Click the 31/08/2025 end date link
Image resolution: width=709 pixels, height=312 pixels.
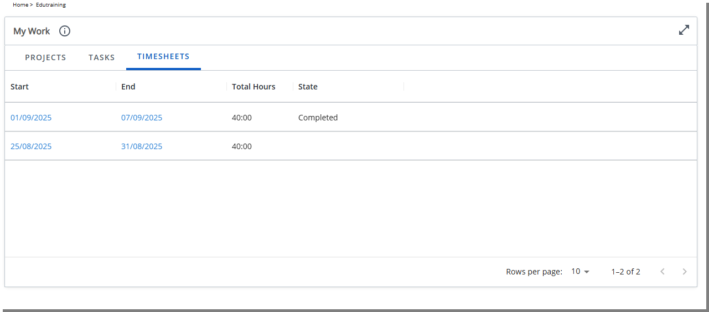click(142, 146)
